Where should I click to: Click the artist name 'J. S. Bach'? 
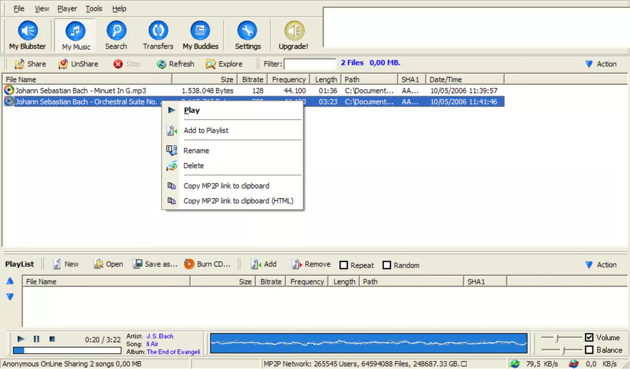pos(160,336)
